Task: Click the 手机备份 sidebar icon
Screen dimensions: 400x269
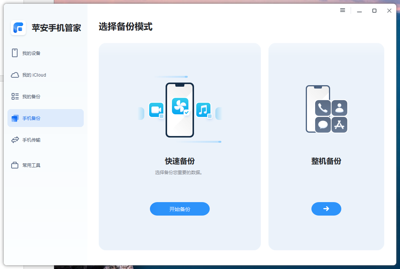Action: pyautogui.click(x=15, y=118)
